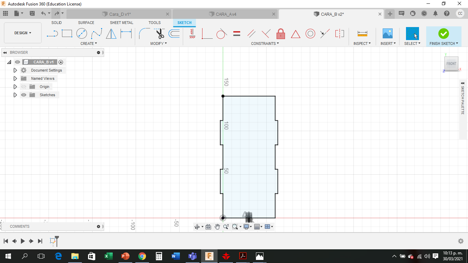This screenshot has height=263, width=468.
Task: Apply the Midpoint triangle constraint
Action: pyautogui.click(x=296, y=34)
